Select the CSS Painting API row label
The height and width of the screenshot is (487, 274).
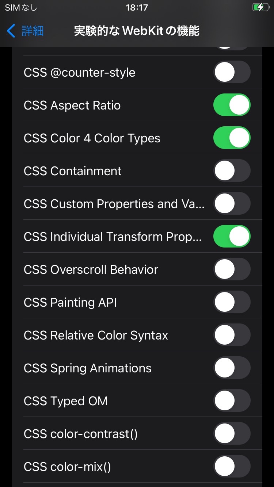coord(70,303)
